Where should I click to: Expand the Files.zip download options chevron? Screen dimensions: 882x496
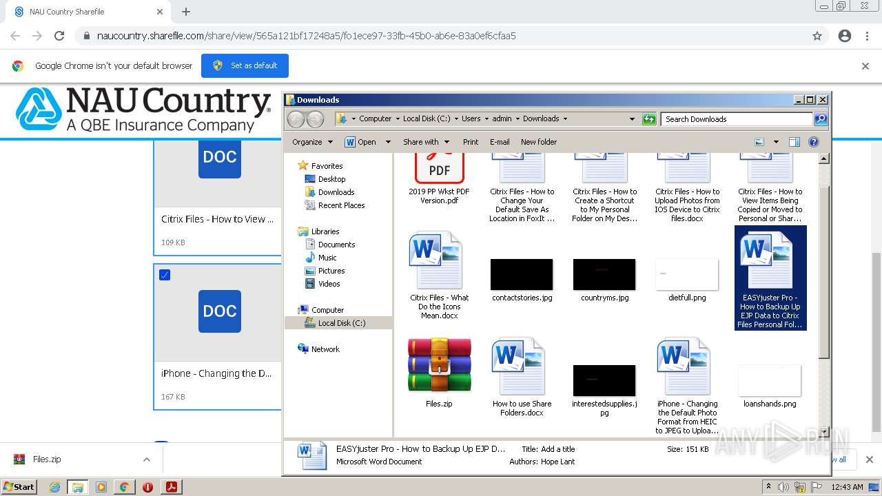[x=146, y=459]
